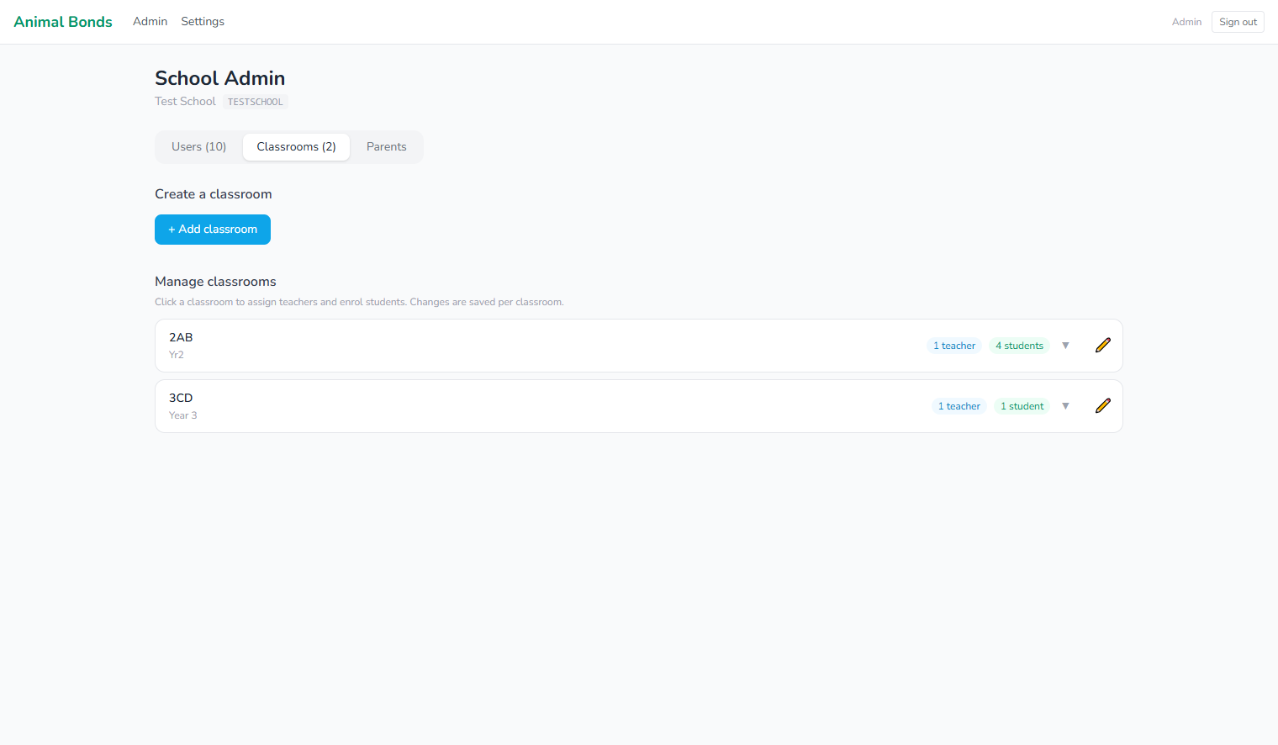Edit the 2AB classroom with pencil icon
Viewport: 1278px width, 745px height.
click(1103, 346)
